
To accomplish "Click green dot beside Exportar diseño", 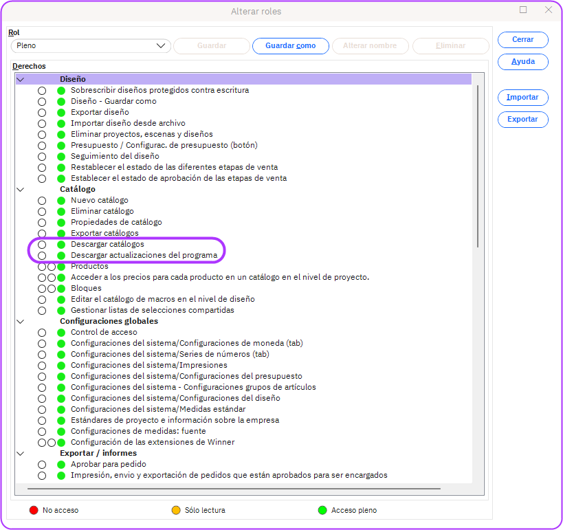I will [61, 112].
